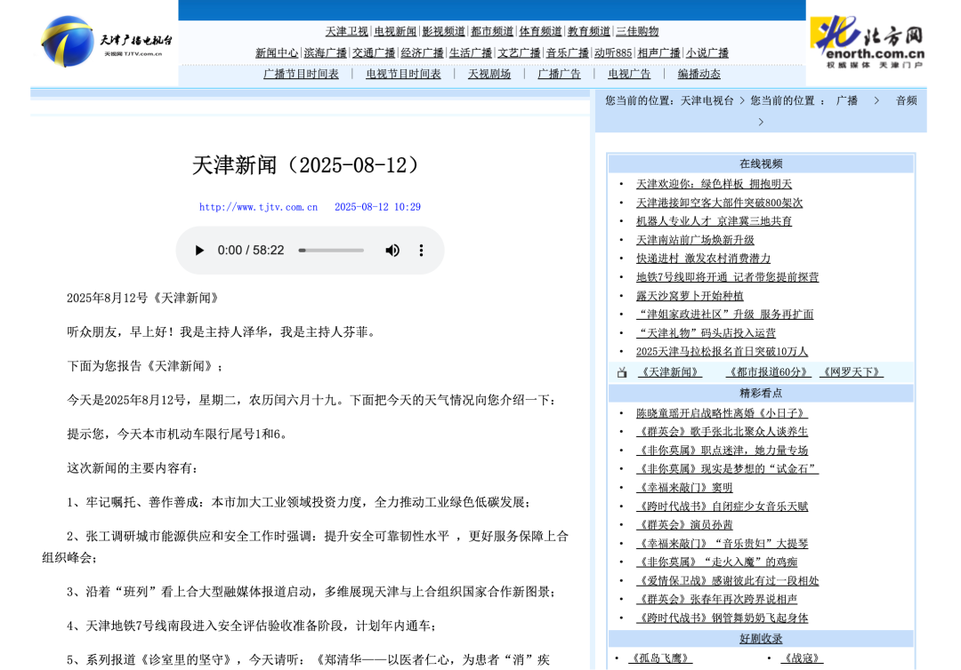Open 《爱情保卫战》感谢彼此有过一段相处

(727, 580)
